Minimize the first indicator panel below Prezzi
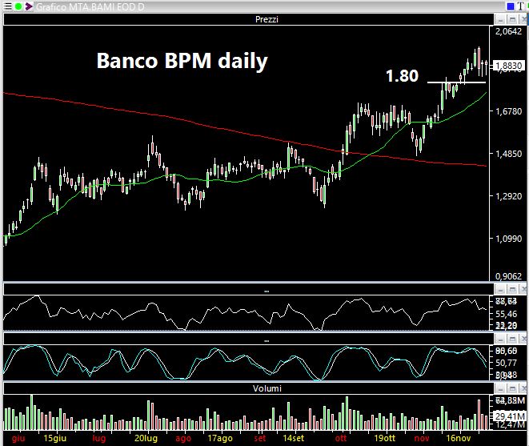529x446 pixels. pos(500,289)
